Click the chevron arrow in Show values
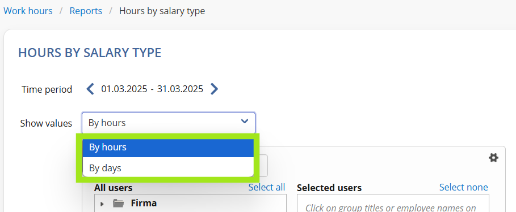 (245, 121)
